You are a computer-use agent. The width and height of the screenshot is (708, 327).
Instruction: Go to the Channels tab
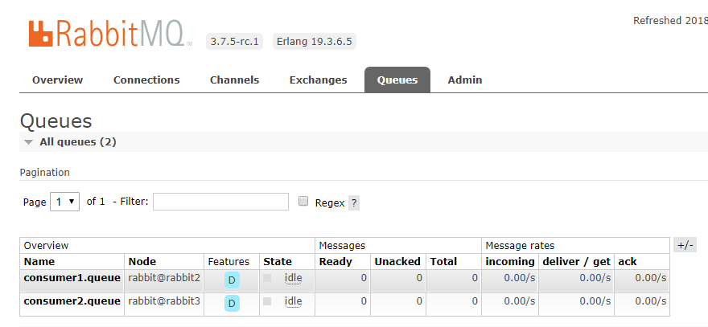click(x=234, y=80)
